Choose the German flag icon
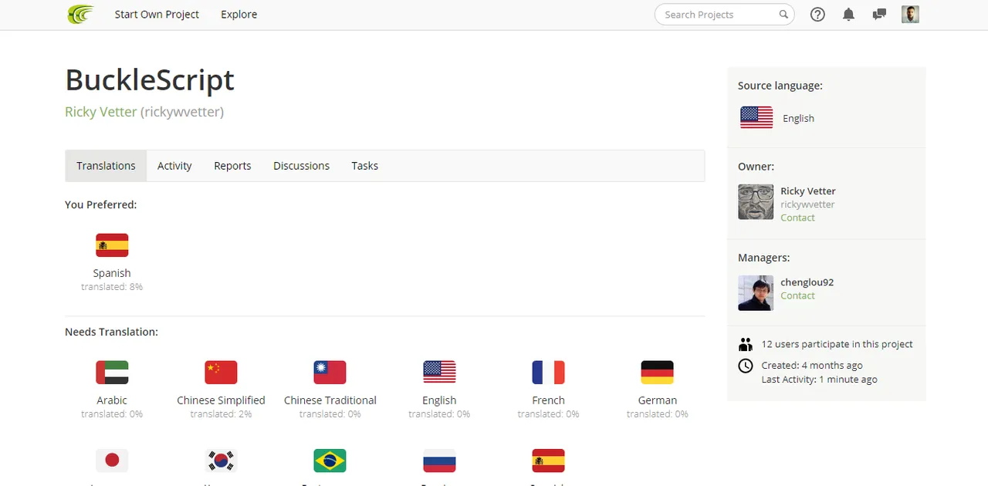988x486 pixels. 658,373
